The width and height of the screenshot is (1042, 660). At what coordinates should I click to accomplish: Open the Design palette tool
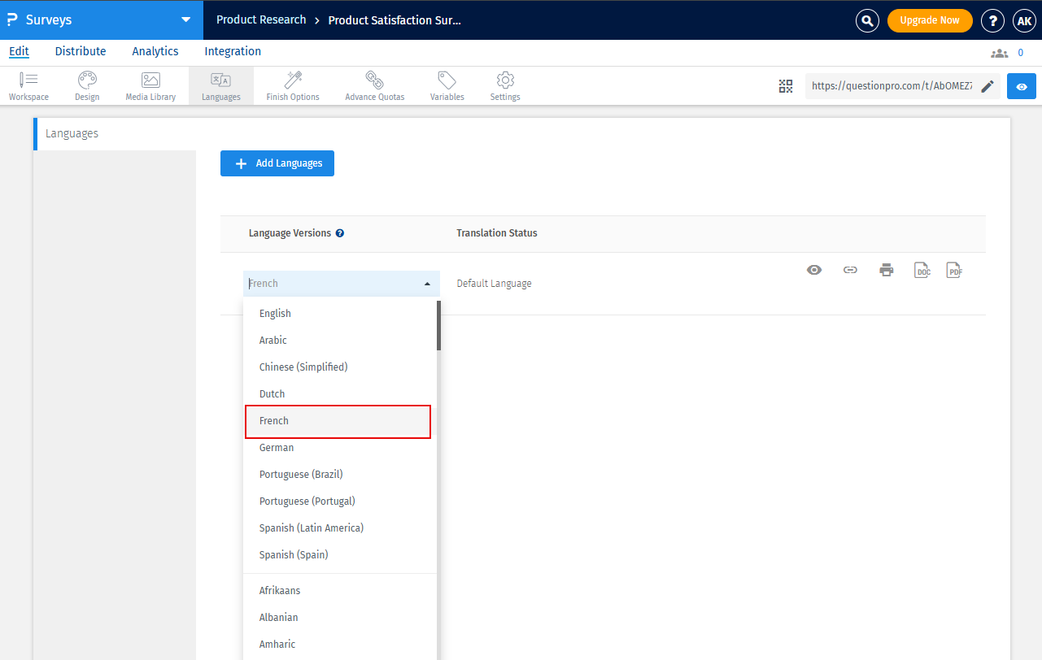click(x=87, y=85)
